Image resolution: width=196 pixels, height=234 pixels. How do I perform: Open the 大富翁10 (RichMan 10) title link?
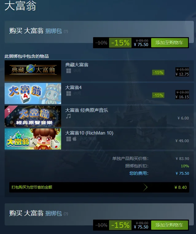tap(89, 133)
